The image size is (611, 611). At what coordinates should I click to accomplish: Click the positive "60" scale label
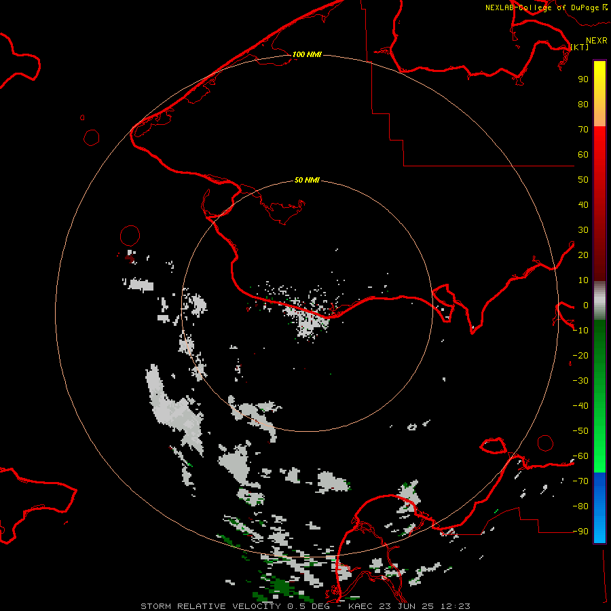click(x=583, y=155)
